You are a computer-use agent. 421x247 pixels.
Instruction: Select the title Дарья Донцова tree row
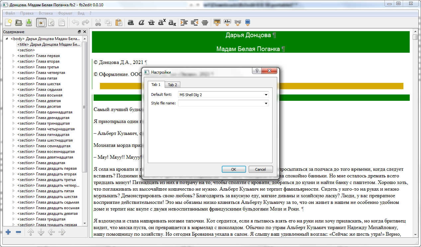[x=48, y=44]
